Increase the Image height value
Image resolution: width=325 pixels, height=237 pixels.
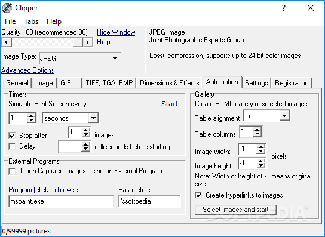pyautogui.click(x=260, y=161)
